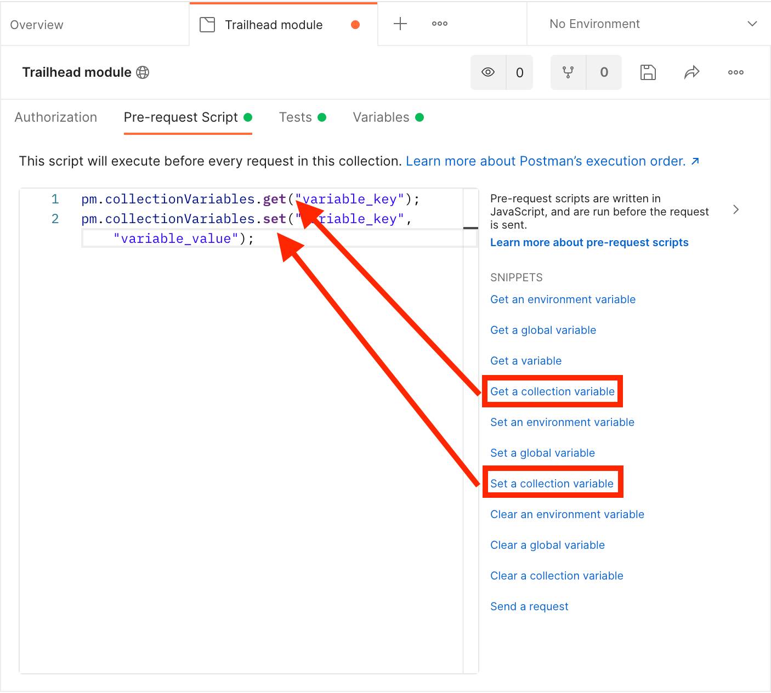Open the watcher (eye) icon on the collection
This screenshot has width=771, height=693.
(487, 72)
